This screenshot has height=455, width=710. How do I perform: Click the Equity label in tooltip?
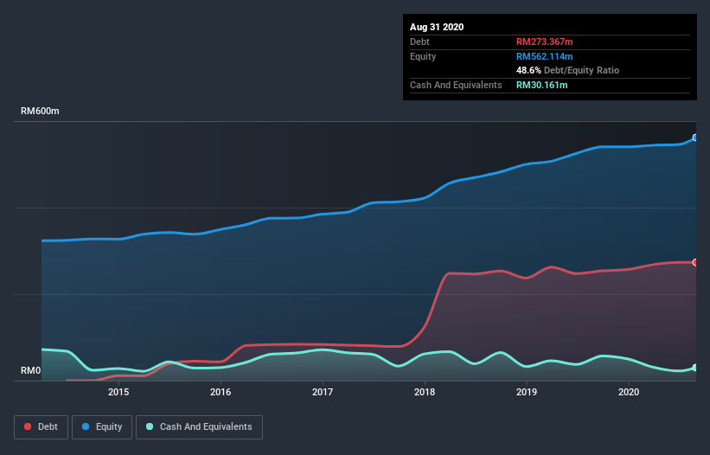coord(423,56)
